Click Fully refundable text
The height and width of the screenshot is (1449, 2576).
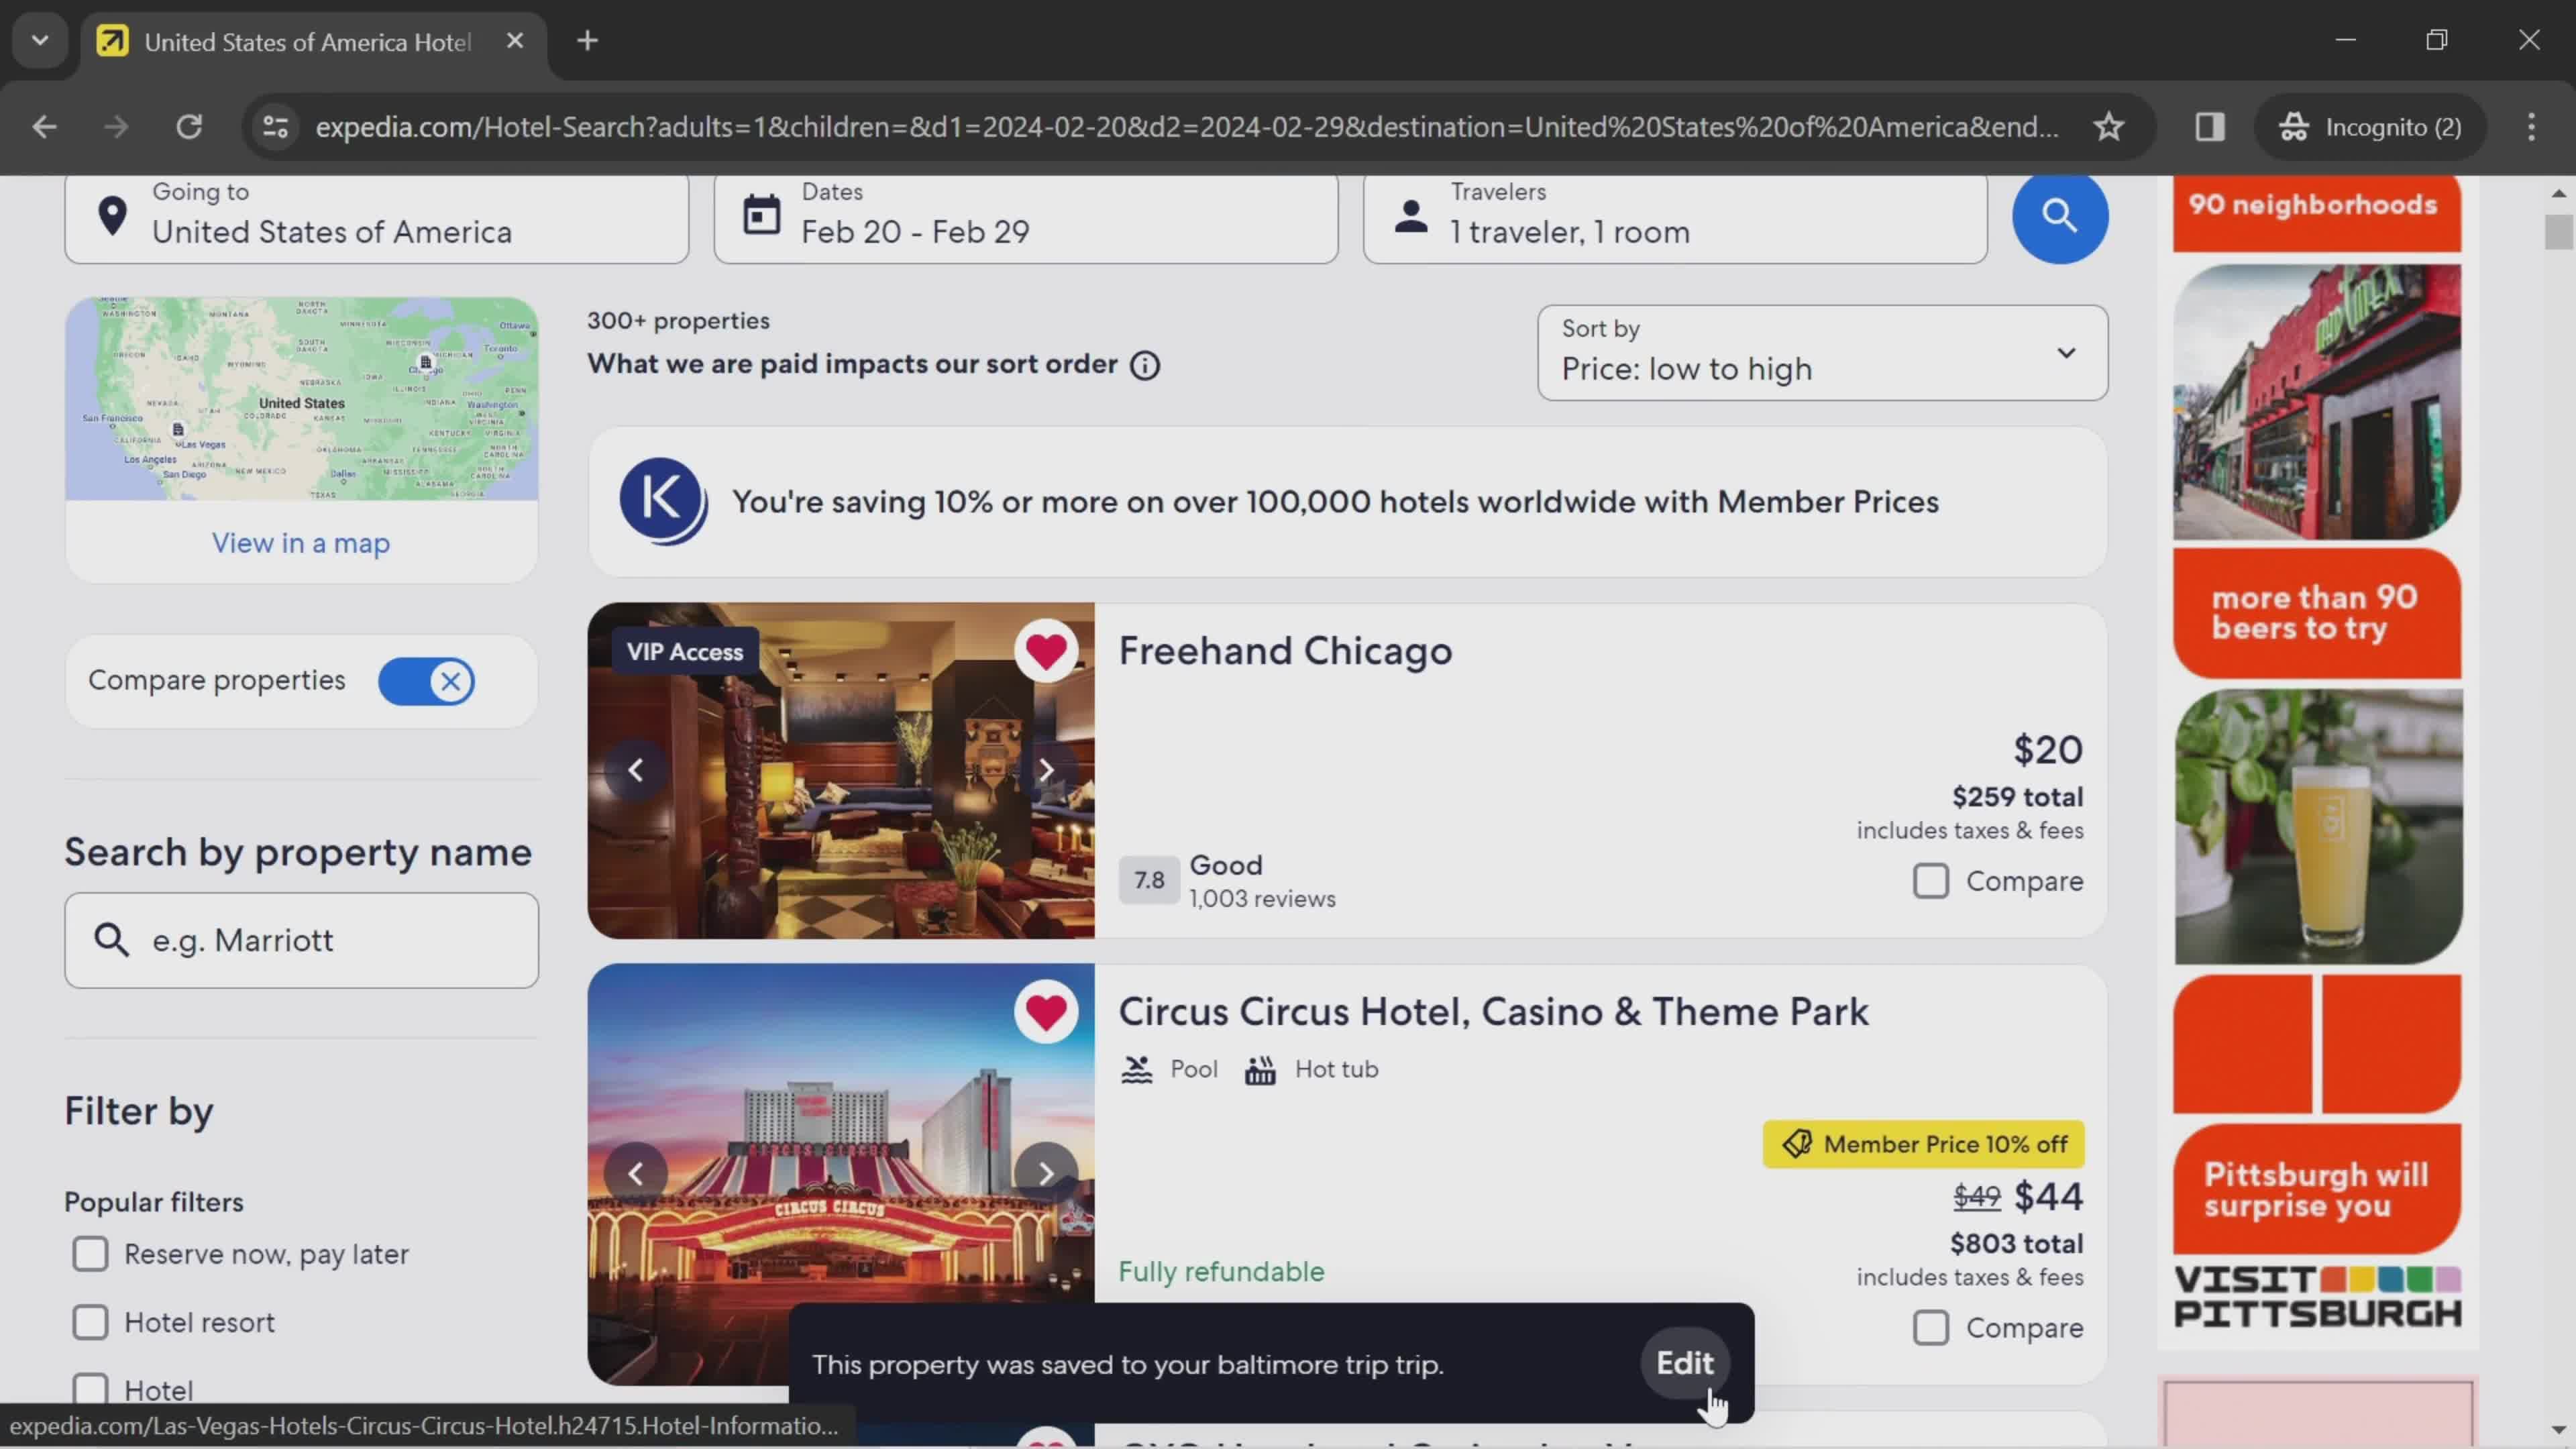(x=1221, y=1272)
